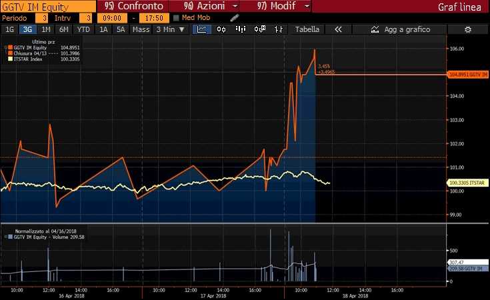Click the 307.47 volume axis label
Screen dimensions: 490x300
(x=468, y=263)
